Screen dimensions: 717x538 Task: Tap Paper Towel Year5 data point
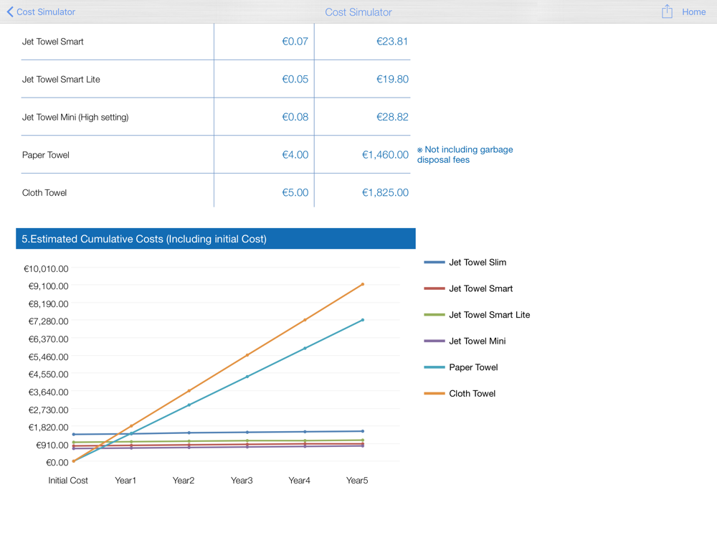363,320
